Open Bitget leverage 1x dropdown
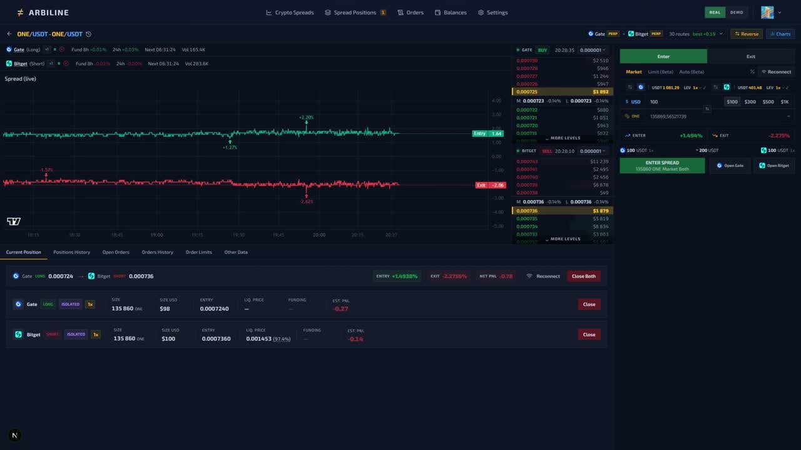This screenshot has height=450, width=801. (x=779, y=87)
